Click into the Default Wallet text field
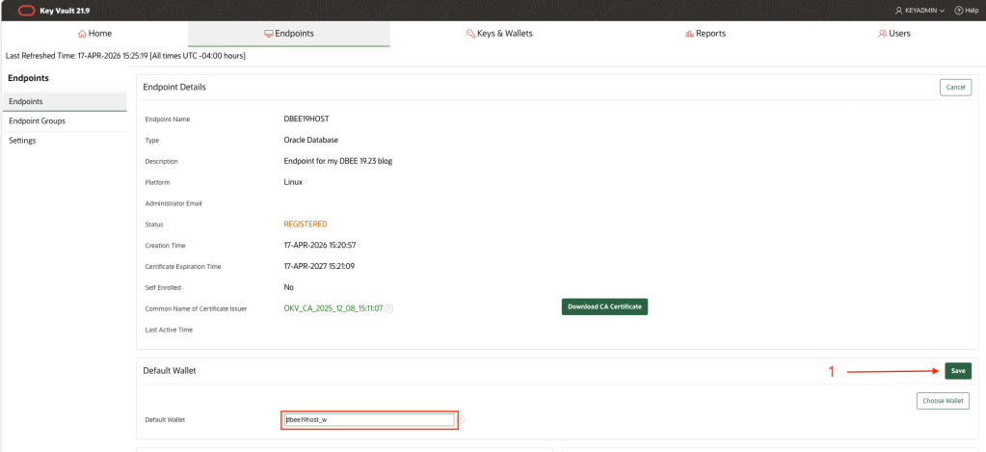The height and width of the screenshot is (452, 986). coord(368,420)
